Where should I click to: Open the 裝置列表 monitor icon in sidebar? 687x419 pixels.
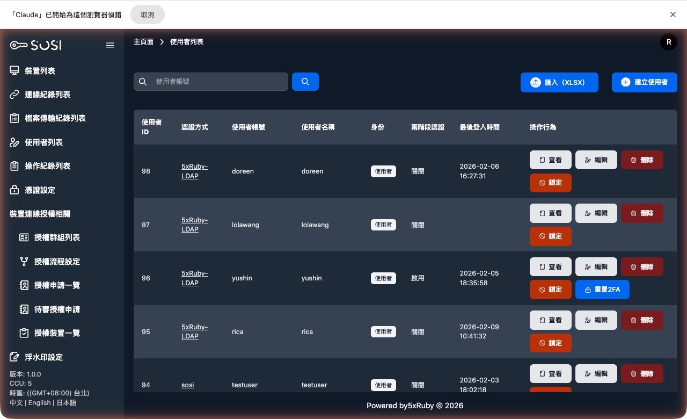[x=14, y=70]
